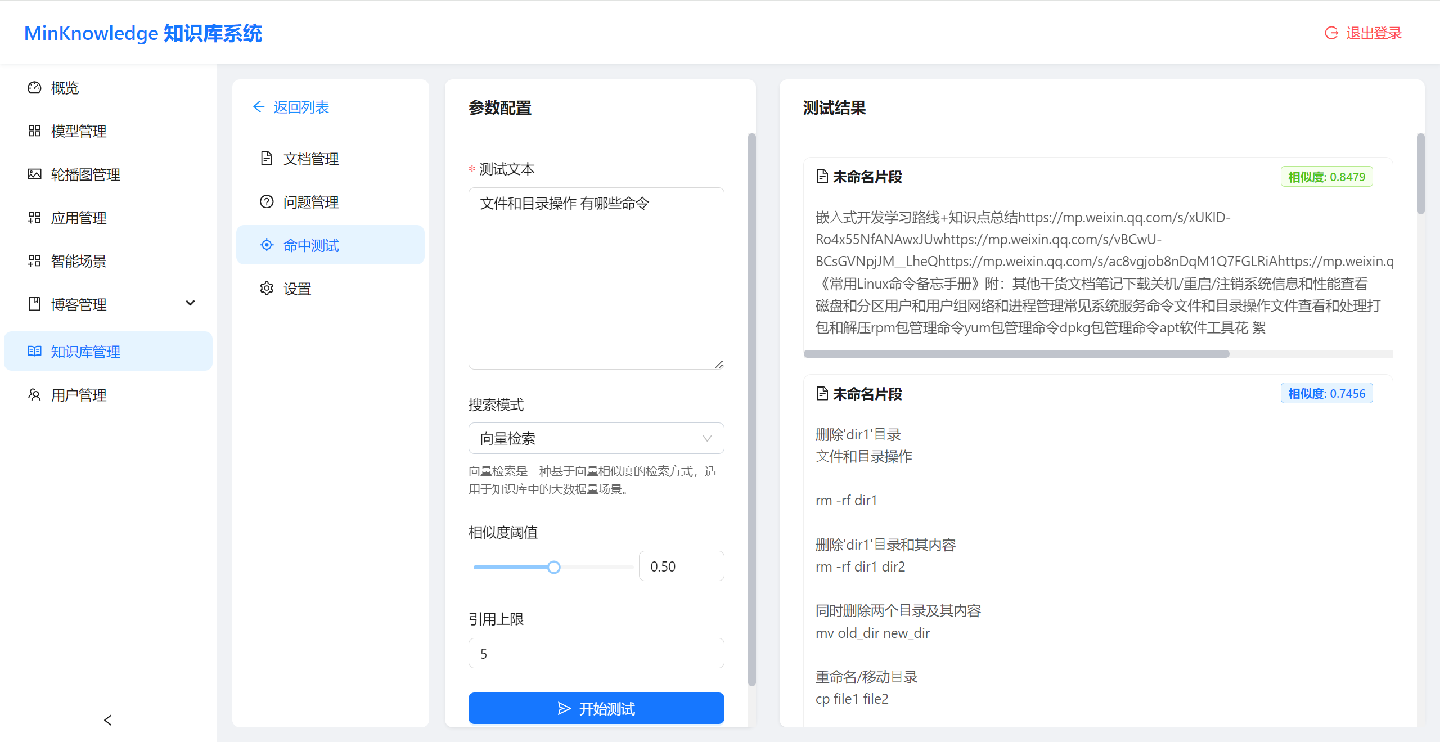
Task: Click the 轮播图管理 image icon
Action: click(34, 174)
